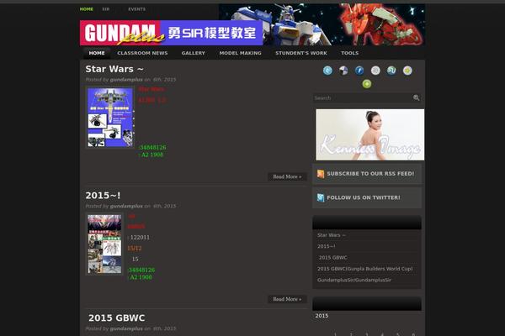Click the white Digg social icon

pyautogui.click(x=375, y=71)
